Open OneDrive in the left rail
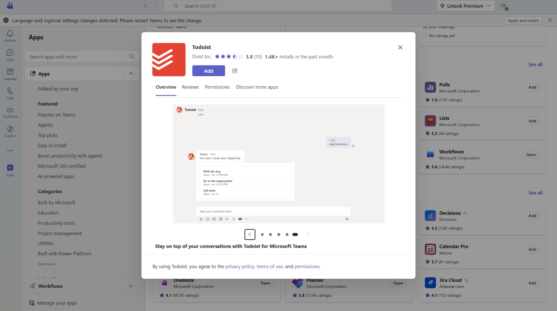 [x=10, y=112]
